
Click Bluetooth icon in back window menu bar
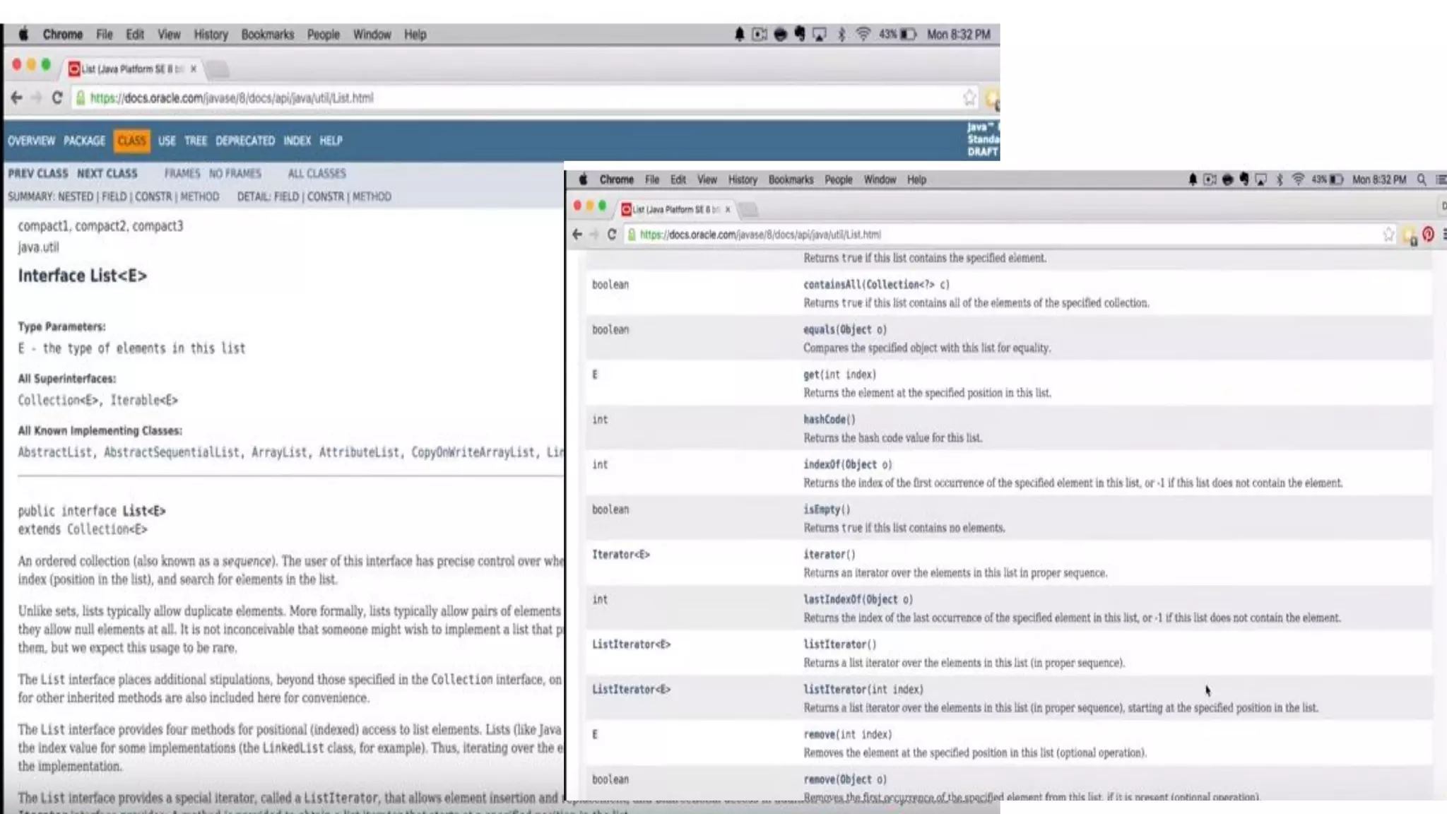point(841,34)
